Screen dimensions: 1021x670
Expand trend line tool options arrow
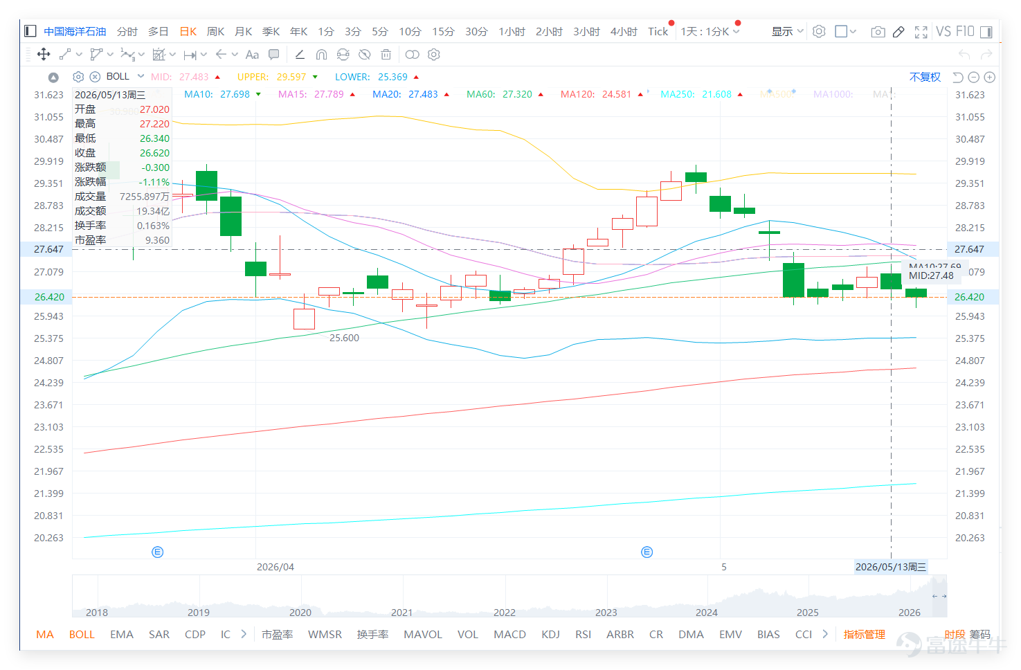click(x=80, y=54)
